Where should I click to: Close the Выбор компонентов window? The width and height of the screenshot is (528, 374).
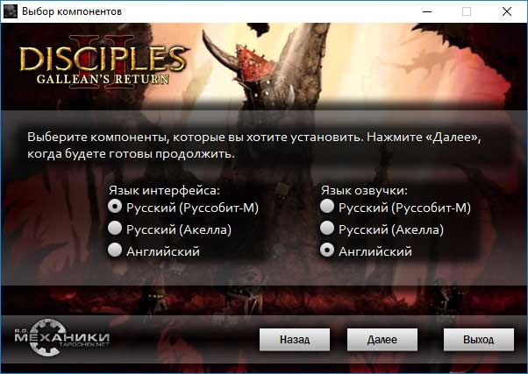pos(507,11)
